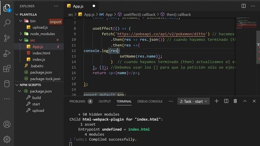This screenshot has height=146, width=260.
Task: Kill terminal with trash icon
Action: tap(235, 101)
